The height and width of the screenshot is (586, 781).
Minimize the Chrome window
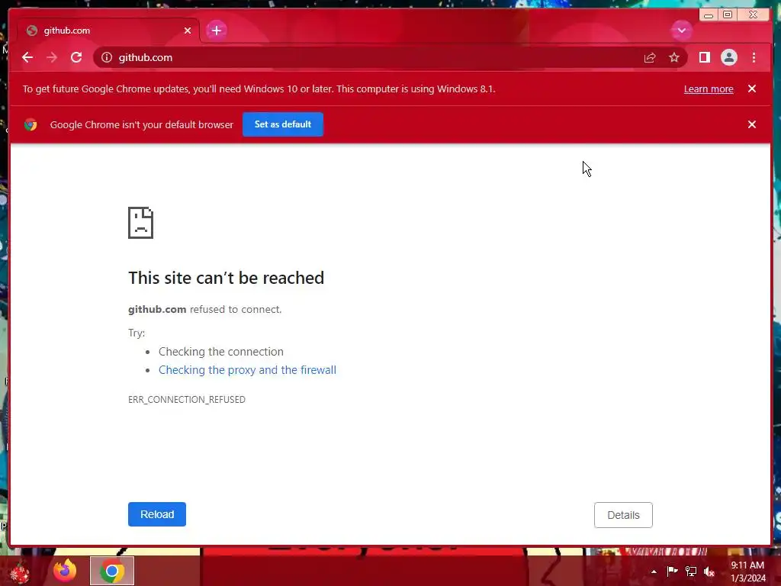[709, 15]
